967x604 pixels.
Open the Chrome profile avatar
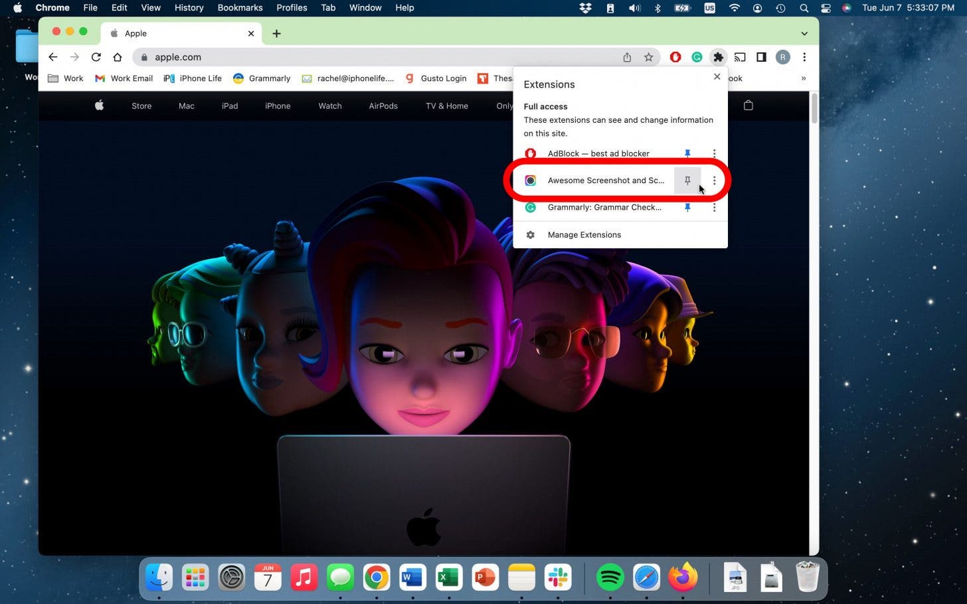783,57
